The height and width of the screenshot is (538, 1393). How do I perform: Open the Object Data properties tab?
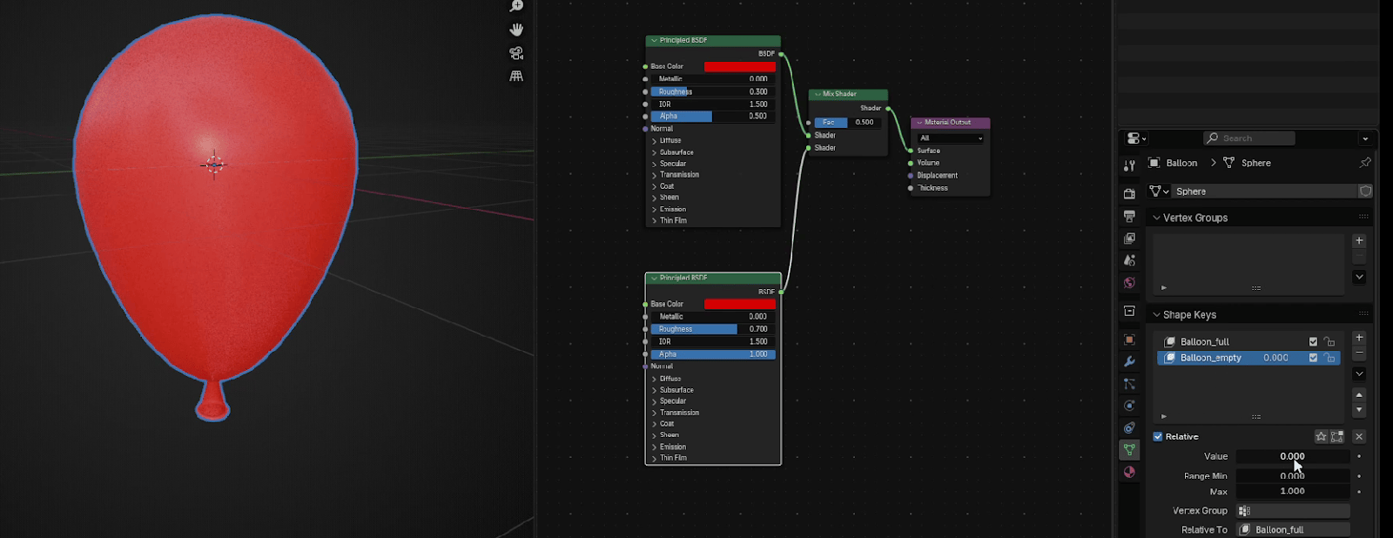[1129, 449]
